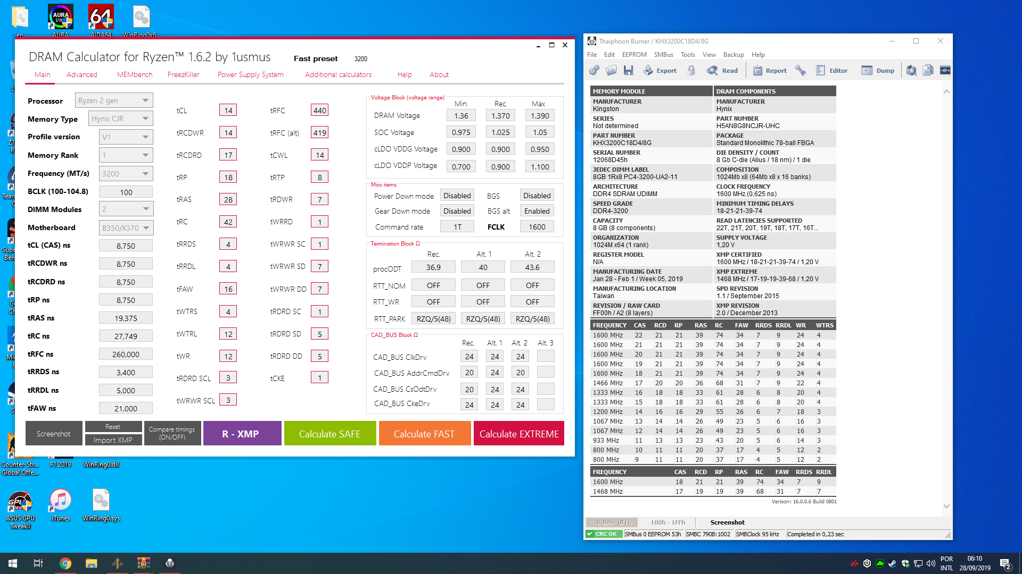Click the Calculate EXTREME button
The width and height of the screenshot is (1022, 574).
519,433
